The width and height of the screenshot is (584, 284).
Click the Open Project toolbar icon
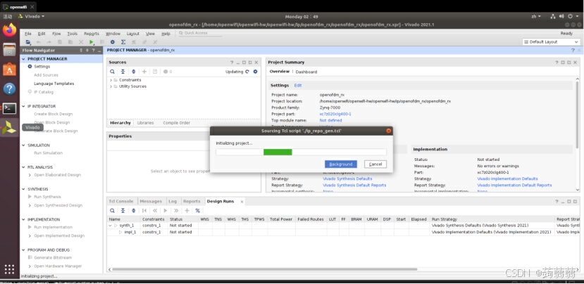(x=28, y=42)
